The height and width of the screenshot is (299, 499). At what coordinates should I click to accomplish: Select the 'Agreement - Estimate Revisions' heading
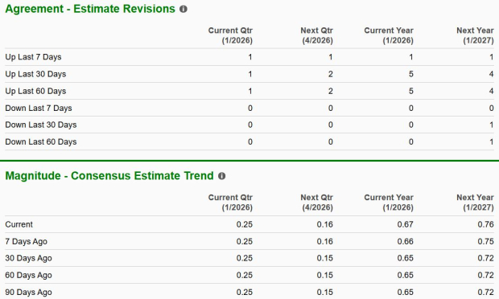tap(90, 9)
